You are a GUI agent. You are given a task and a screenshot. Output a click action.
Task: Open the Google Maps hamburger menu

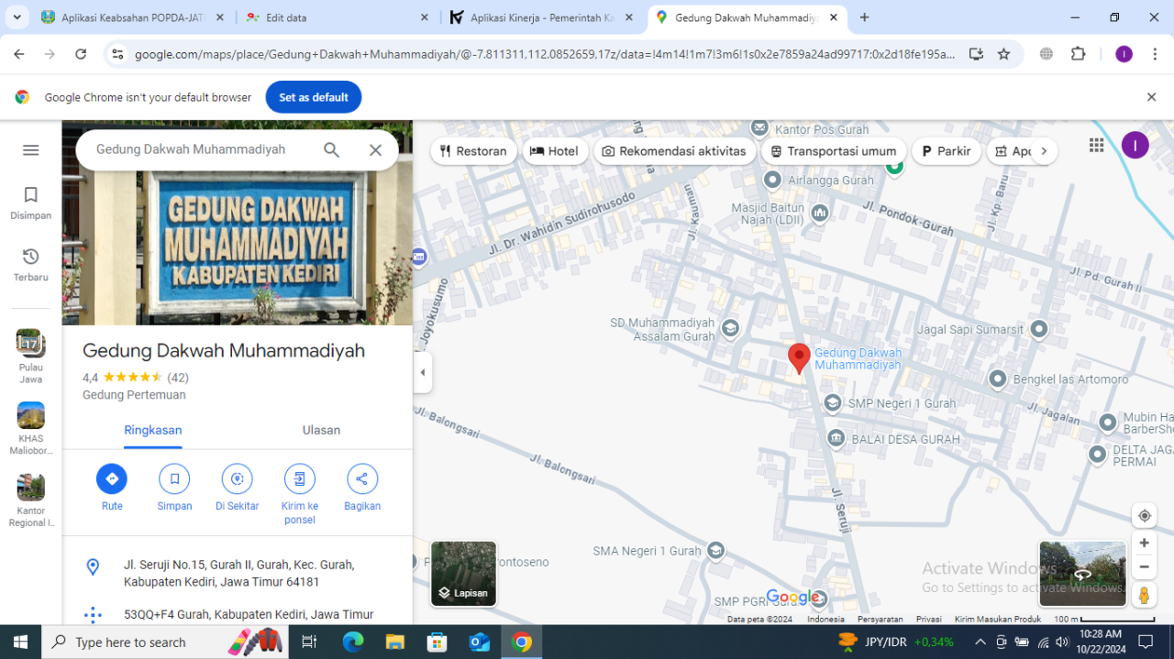pos(31,150)
